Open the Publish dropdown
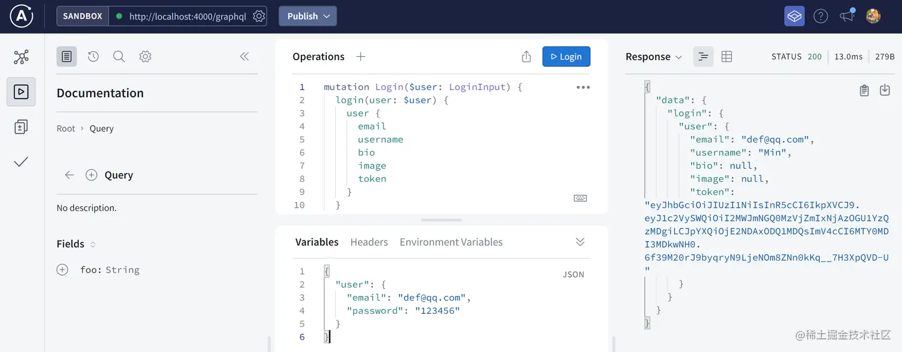The image size is (902, 352). click(308, 16)
